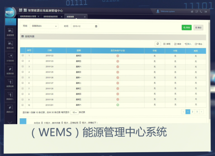
Task: Click the 日期 column header
Action: click(49, 51)
